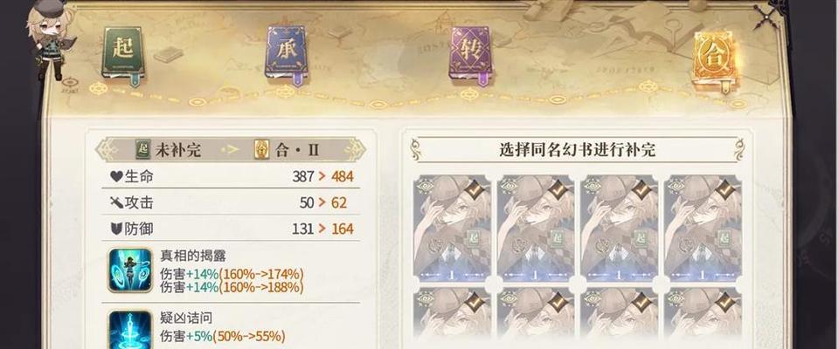Click the 选择同名幻书进行补完 header
Image resolution: width=839 pixels, height=349 pixels.
pos(578,149)
